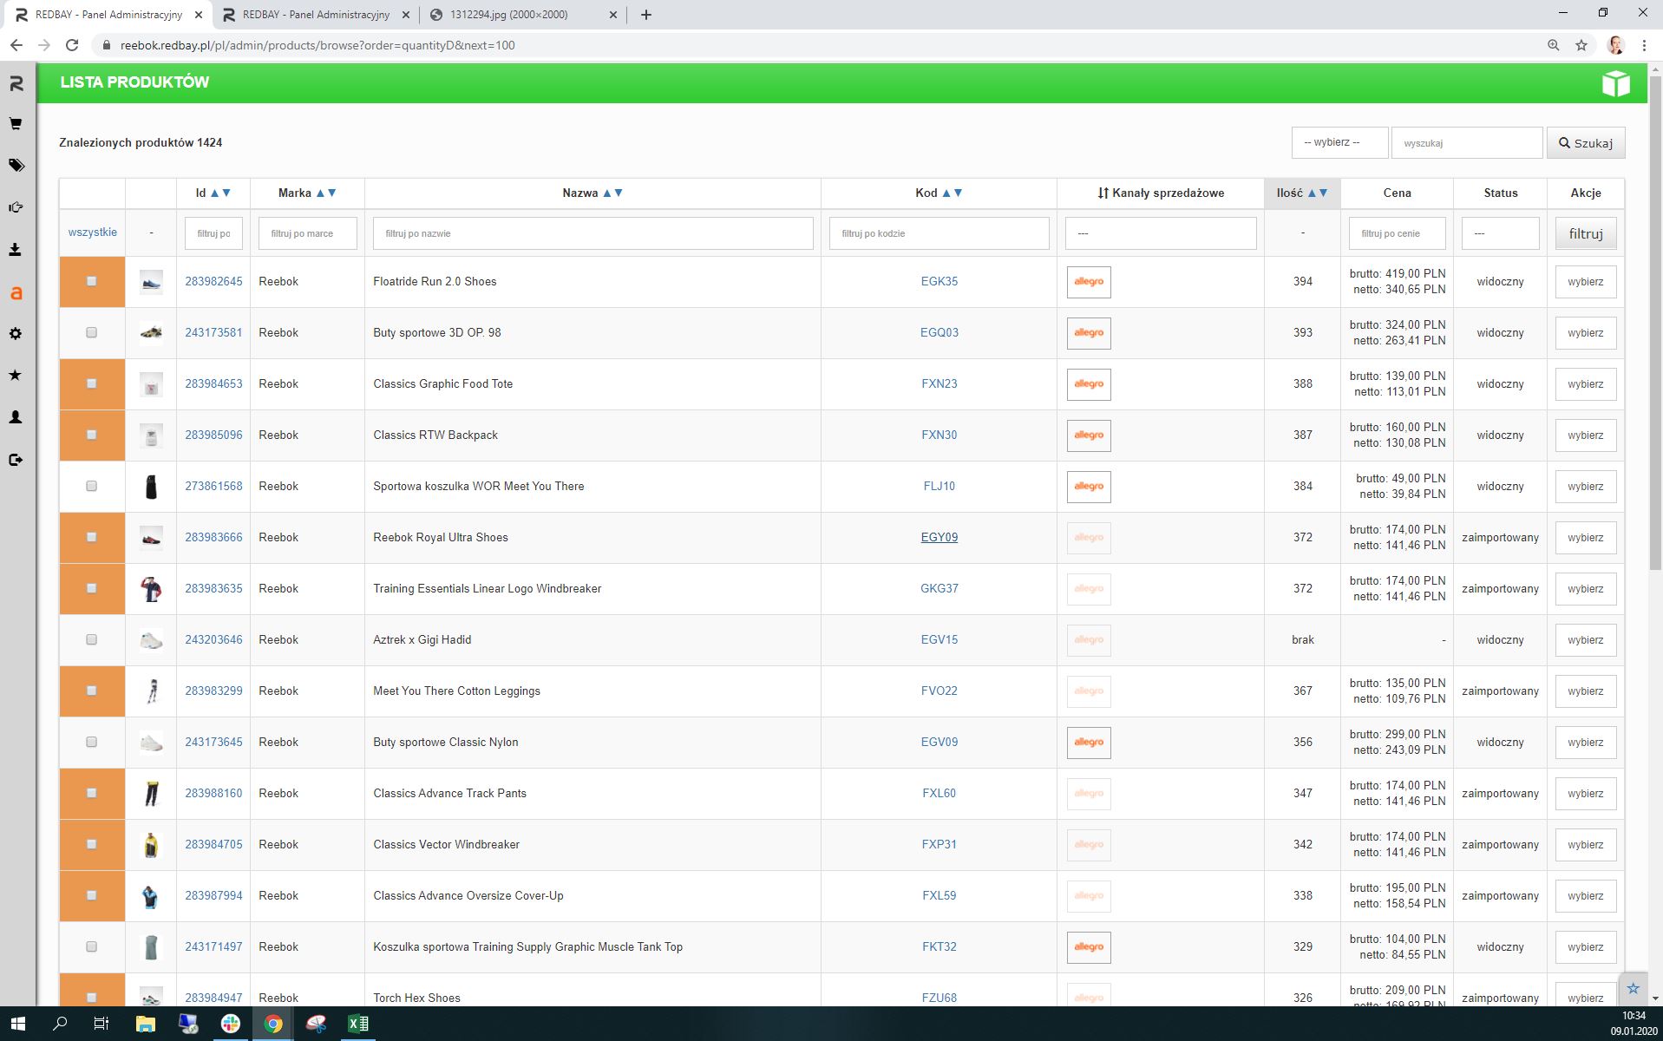
Task: Open the orange Allegro sidebar icon
Action: coord(16,293)
